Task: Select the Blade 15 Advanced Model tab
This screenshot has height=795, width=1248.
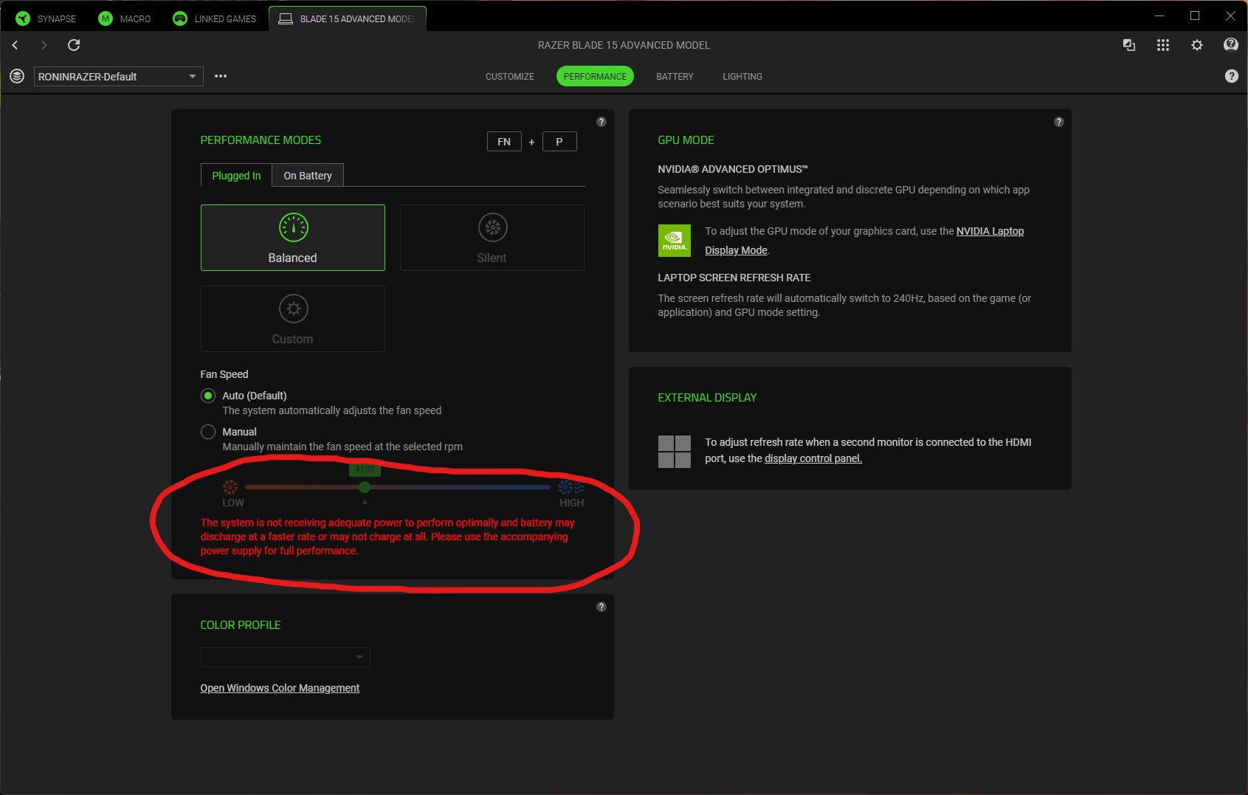Action: tap(348, 18)
